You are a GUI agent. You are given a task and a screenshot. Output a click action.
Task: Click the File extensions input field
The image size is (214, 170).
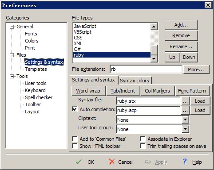pyautogui.click(x=146, y=69)
